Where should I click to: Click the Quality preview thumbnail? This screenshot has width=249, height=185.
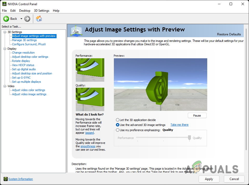(x=90, y=99)
